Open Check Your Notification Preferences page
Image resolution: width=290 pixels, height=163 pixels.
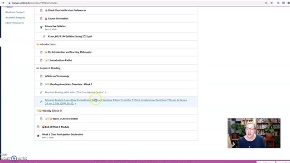click(67, 10)
